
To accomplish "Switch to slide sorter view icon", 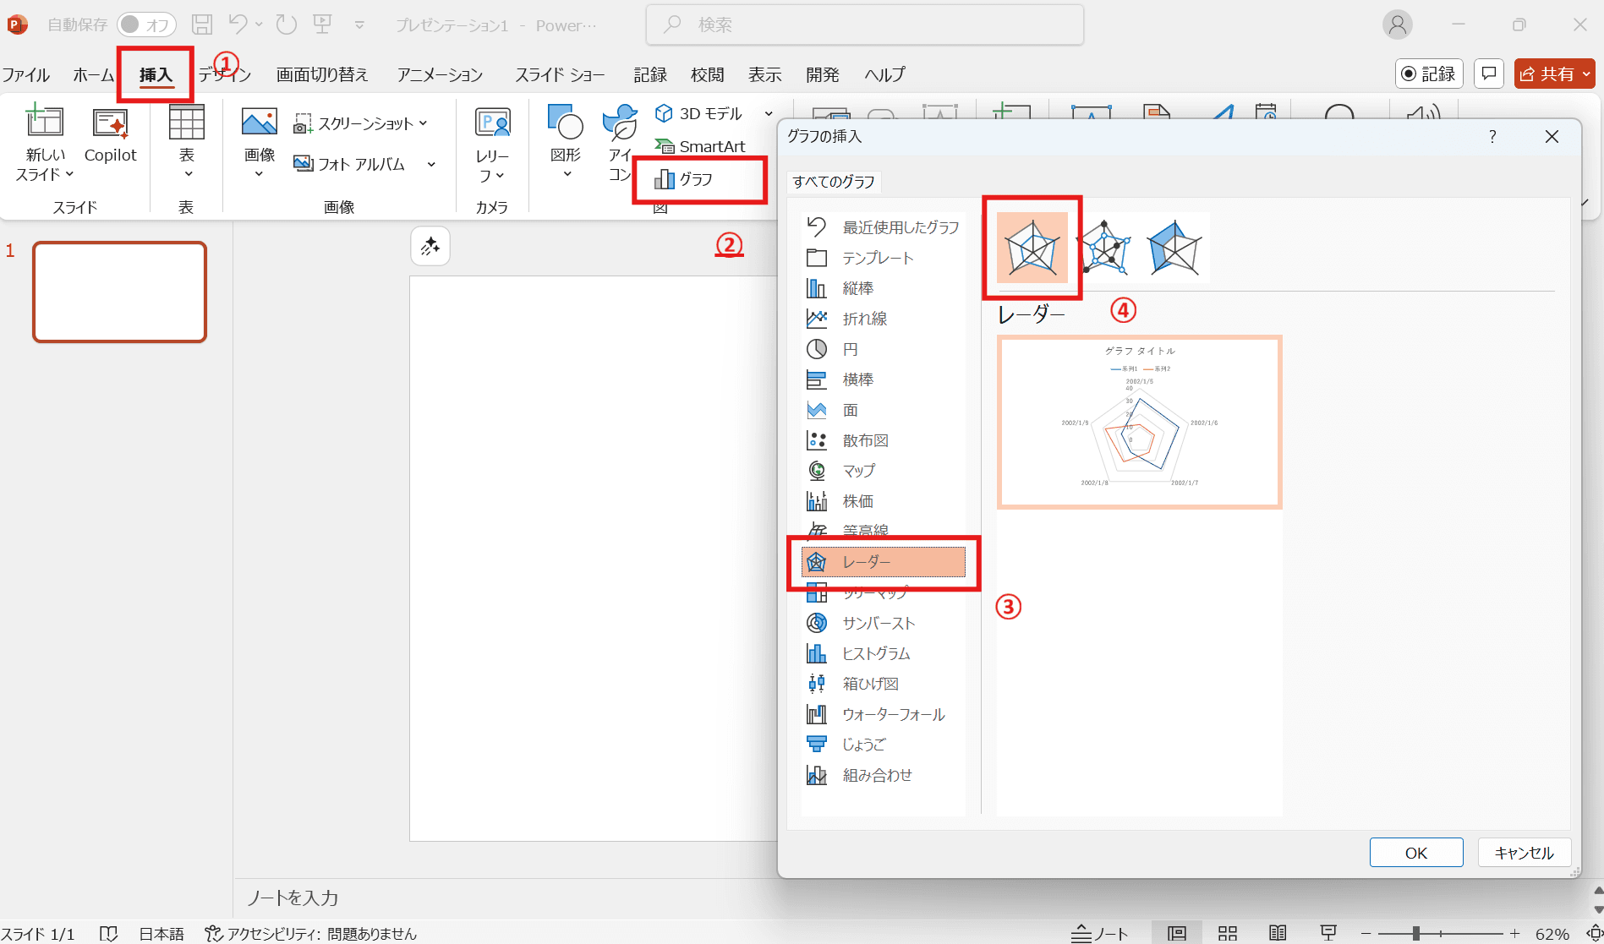I will 1227,933.
